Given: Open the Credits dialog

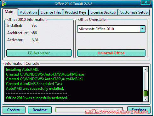Looking at the screenshot, I should tap(14, 110).
